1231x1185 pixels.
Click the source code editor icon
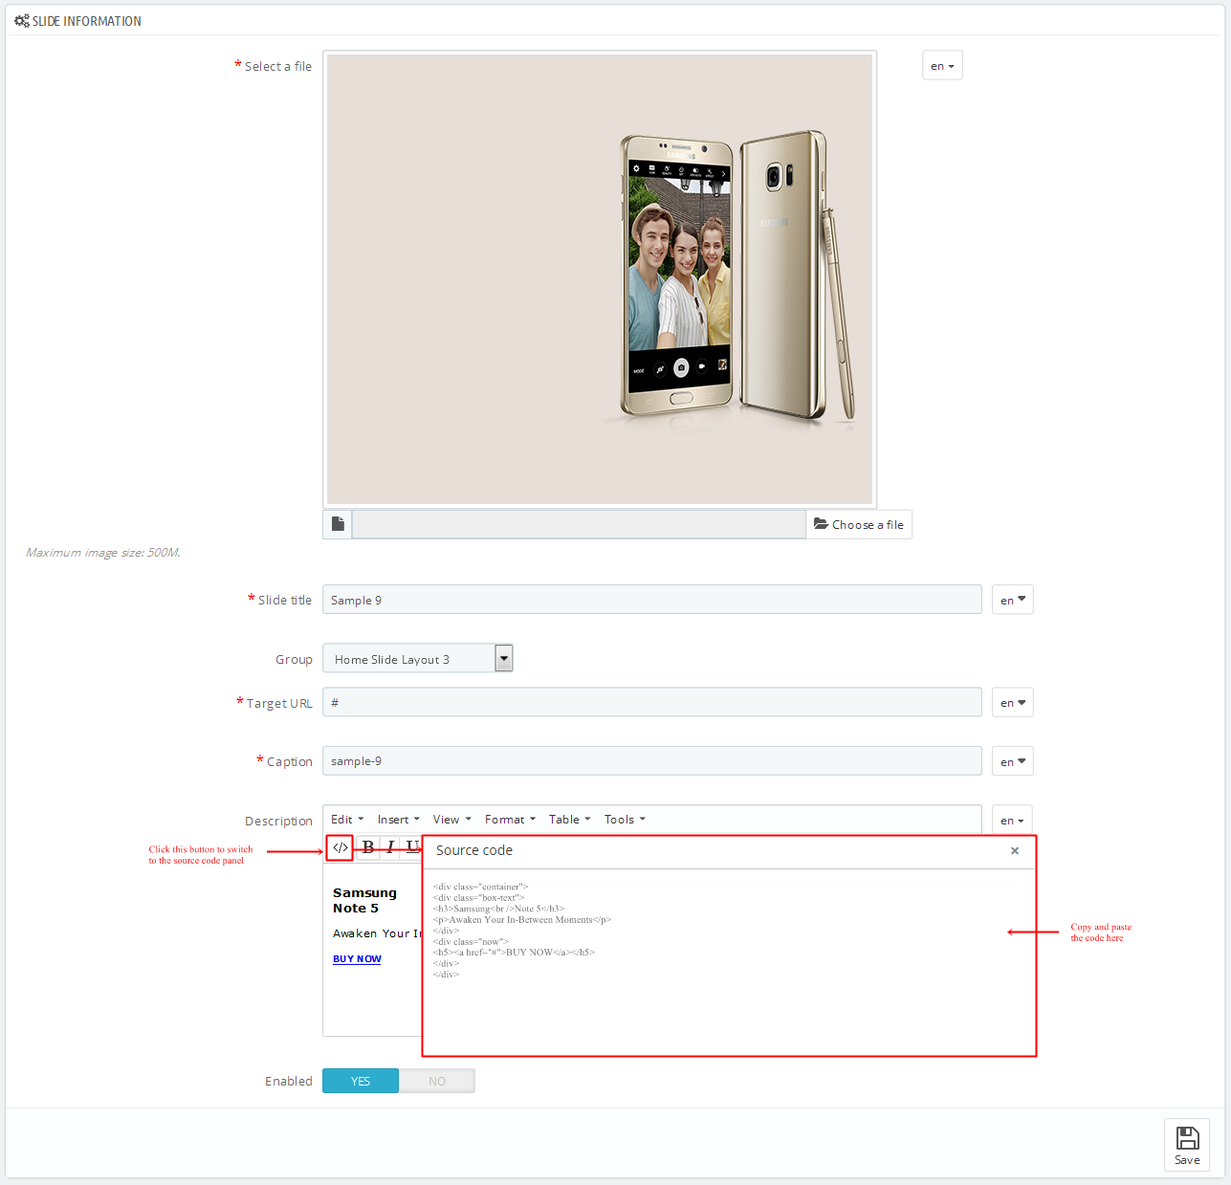(x=340, y=847)
